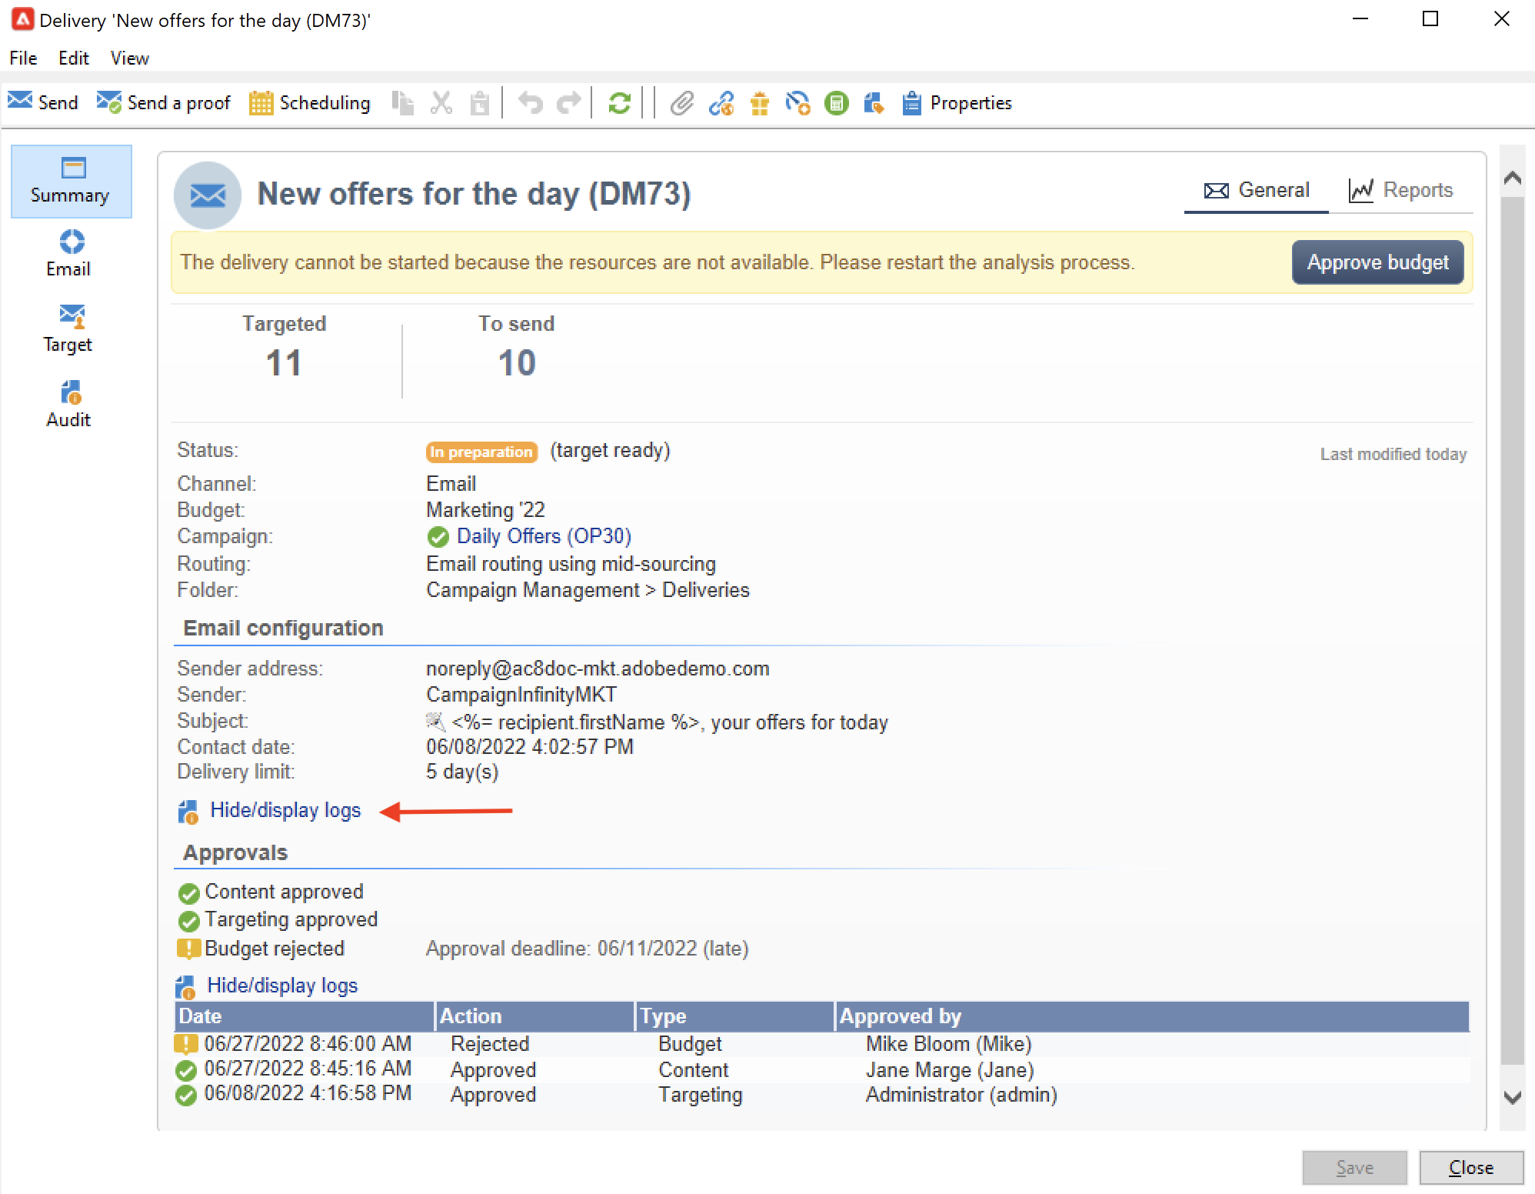
Task: Open the Daily Offers (OP30) campaign link
Action: click(543, 536)
